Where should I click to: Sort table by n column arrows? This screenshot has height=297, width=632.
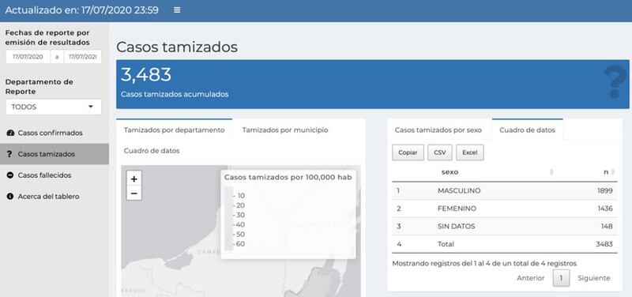(613, 172)
